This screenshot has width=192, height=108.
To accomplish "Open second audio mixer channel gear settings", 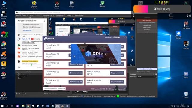I will (x=84, y=92).
